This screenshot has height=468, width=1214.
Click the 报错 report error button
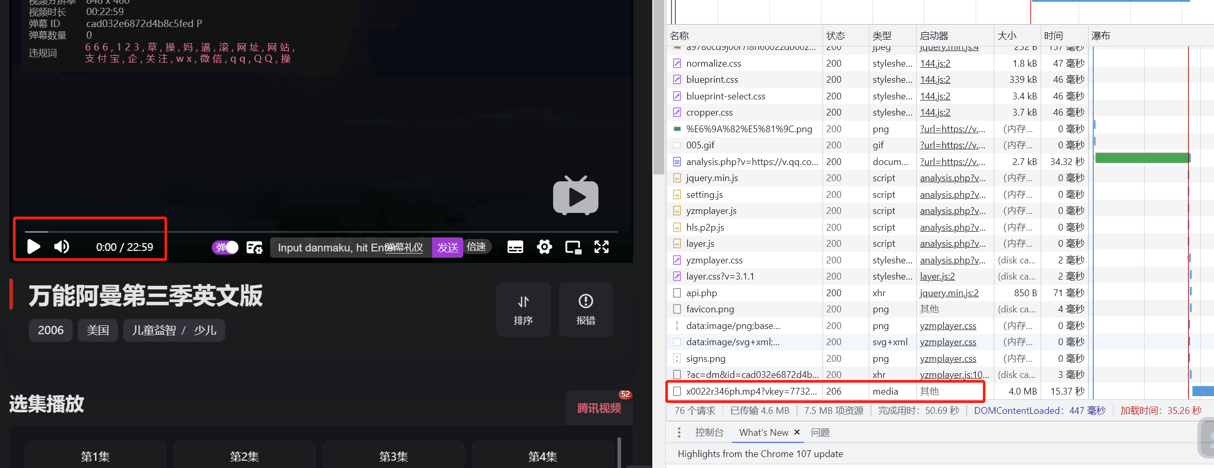[x=585, y=310]
